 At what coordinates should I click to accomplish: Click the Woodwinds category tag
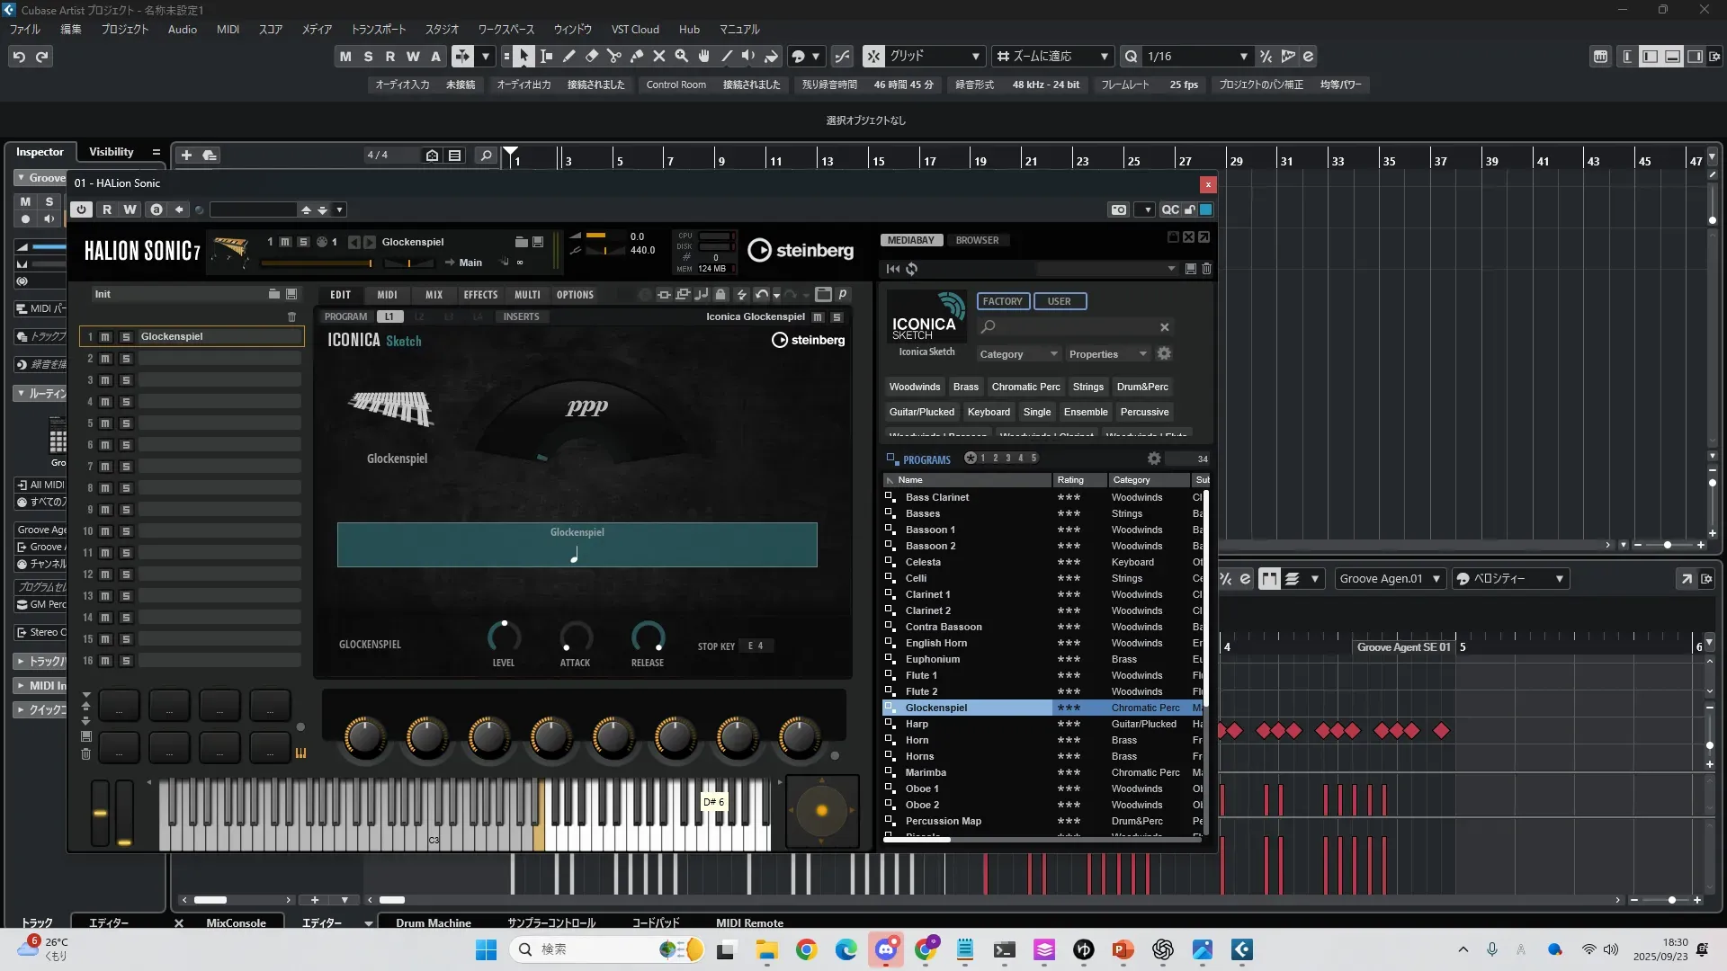click(914, 388)
